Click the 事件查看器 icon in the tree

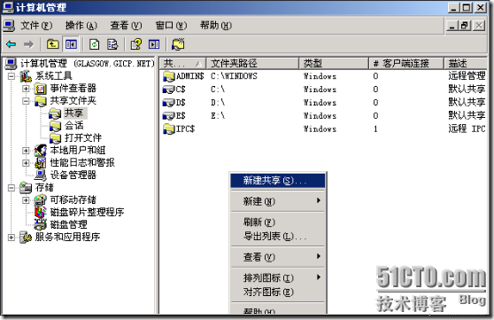41,89
